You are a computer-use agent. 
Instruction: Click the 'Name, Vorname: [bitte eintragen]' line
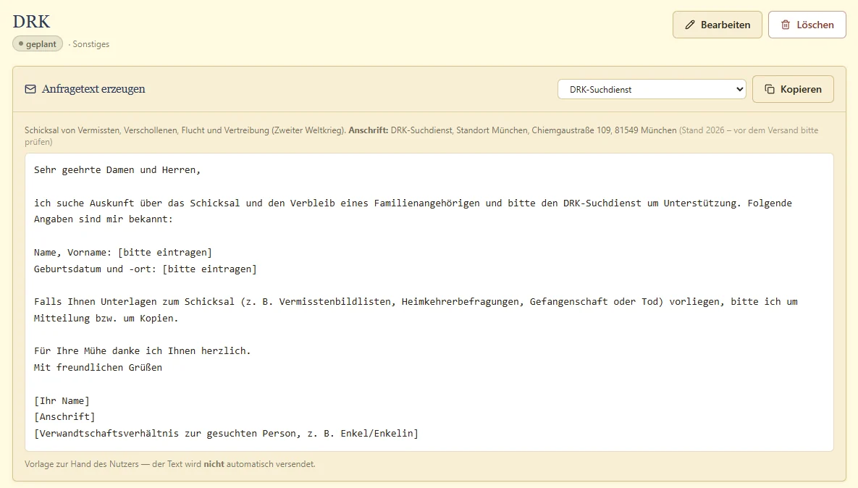[x=123, y=252]
